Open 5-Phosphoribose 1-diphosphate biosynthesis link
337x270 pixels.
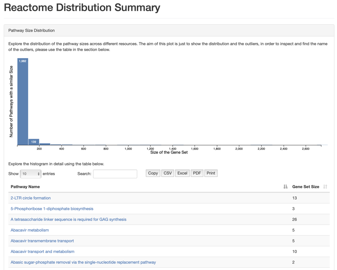pos(52,209)
